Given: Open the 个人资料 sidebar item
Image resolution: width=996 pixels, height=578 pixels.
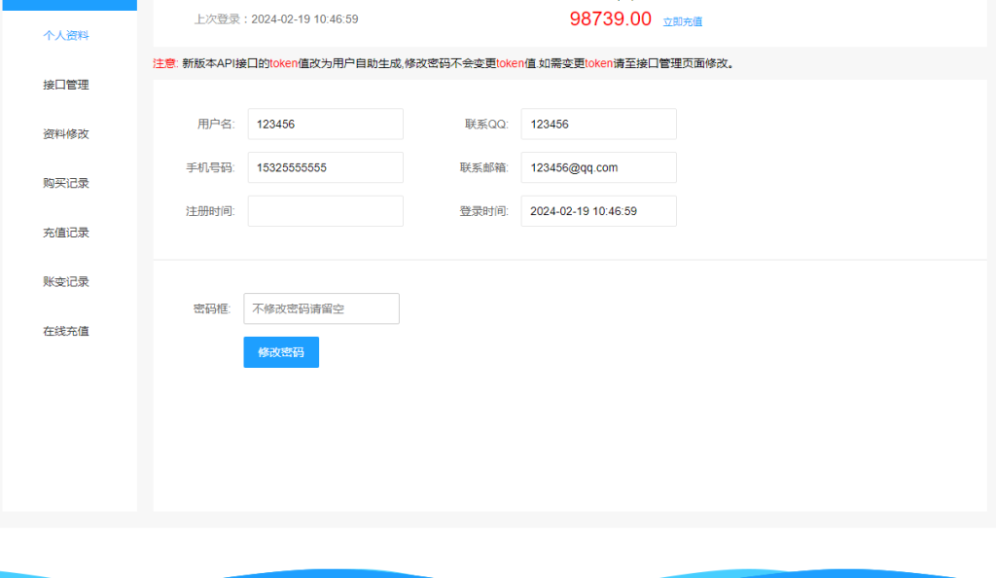Looking at the screenshot, I should [x=66, y=36].
